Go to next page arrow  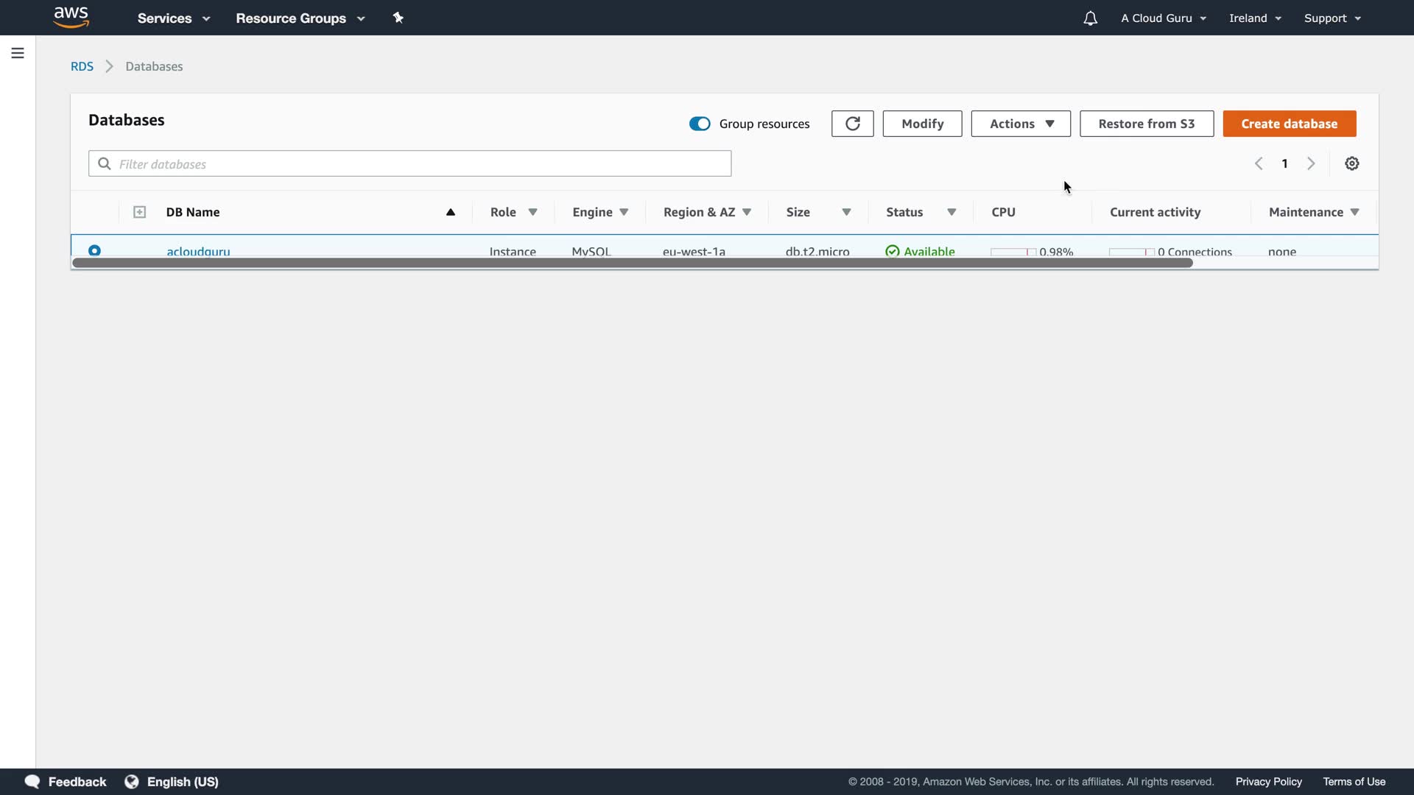tap(1311, 163)
